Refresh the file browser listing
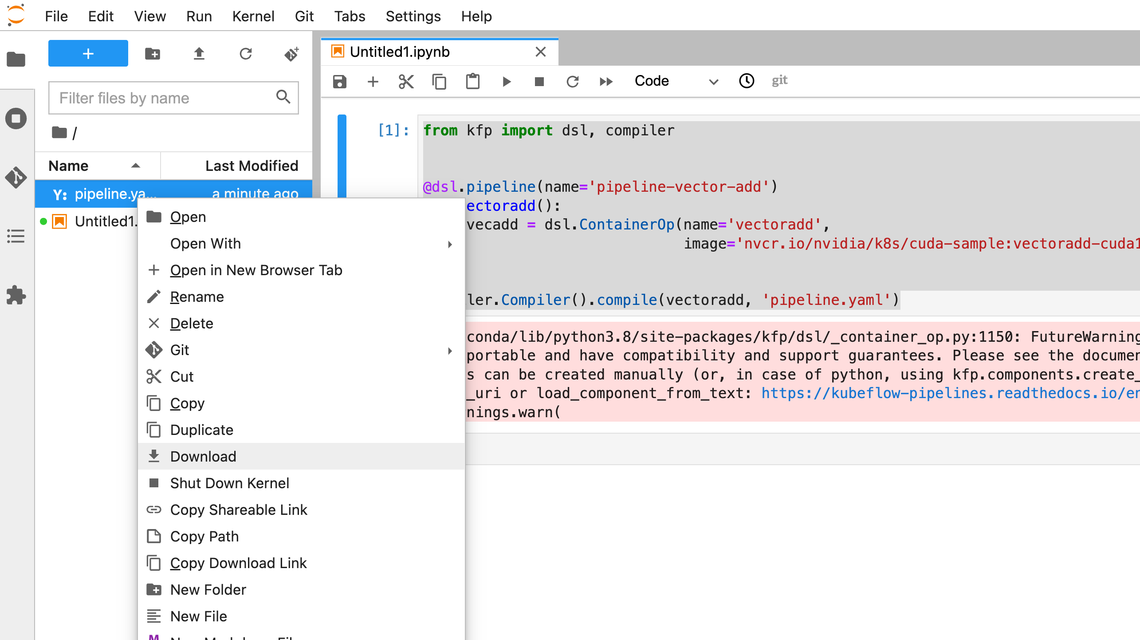The height and width of the screenshot is (640, 1140). 246,53
